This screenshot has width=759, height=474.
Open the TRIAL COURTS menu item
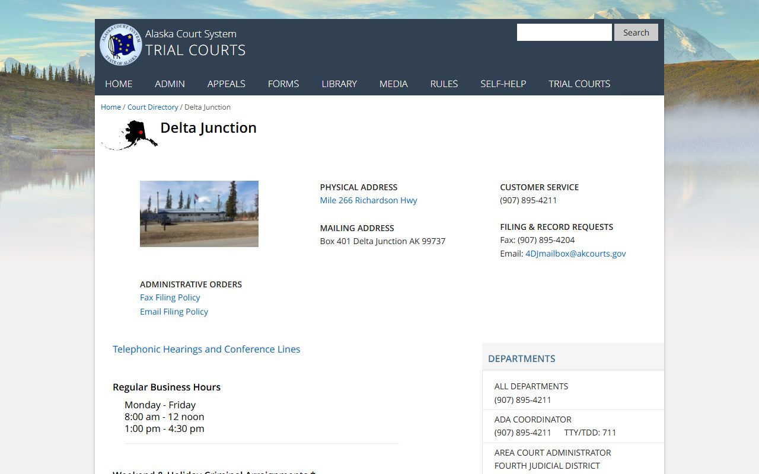click(x=579, y=84)
